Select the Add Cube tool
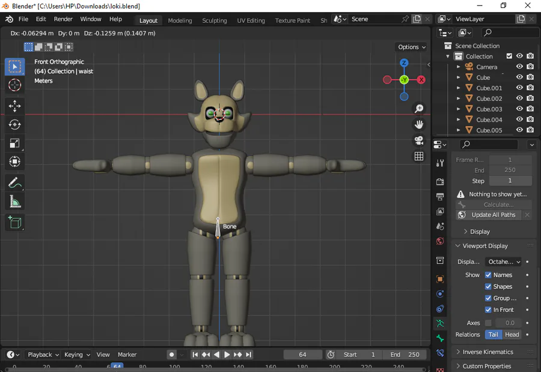 (x=14, y=222)
